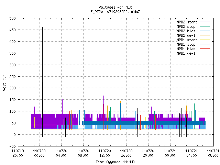Click the Volt (V) y-axis label

coord(4,82)
